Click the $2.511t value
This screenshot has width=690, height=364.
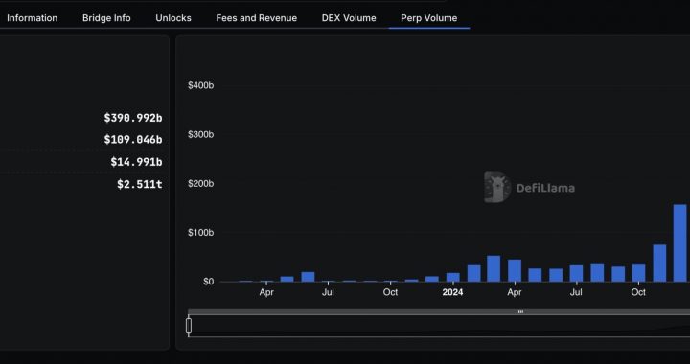click(x=140, y=184)
